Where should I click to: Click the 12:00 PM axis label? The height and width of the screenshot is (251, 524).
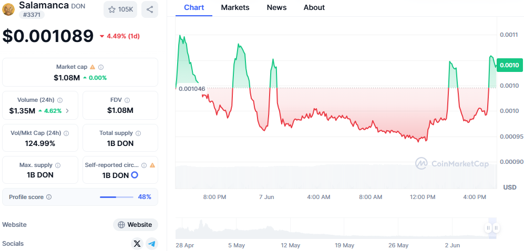click(x=423, y=197)
